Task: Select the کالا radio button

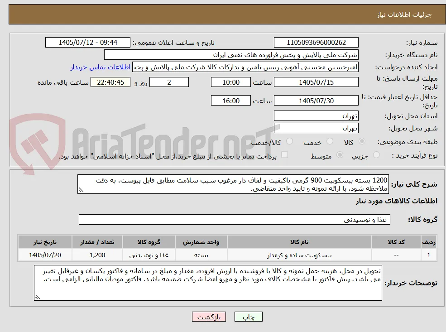Action: coord(362,141)
